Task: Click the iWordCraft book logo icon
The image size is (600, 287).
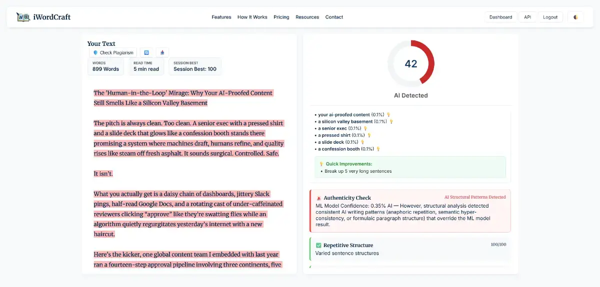Action: (23, 17)
